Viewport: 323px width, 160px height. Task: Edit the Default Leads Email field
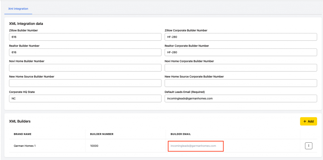(241, 99)
